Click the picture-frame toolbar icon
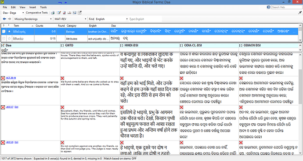 point(74,13)
